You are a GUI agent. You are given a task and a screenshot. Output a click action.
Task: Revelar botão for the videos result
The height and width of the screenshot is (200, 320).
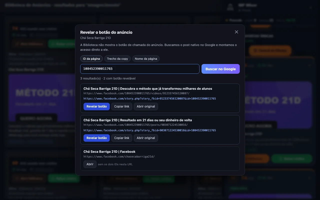pyautogui.click(x=96, y=106)
